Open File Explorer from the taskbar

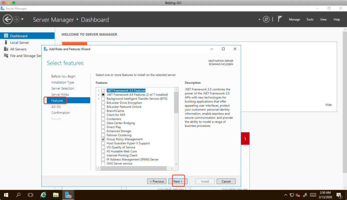[56, 195]
